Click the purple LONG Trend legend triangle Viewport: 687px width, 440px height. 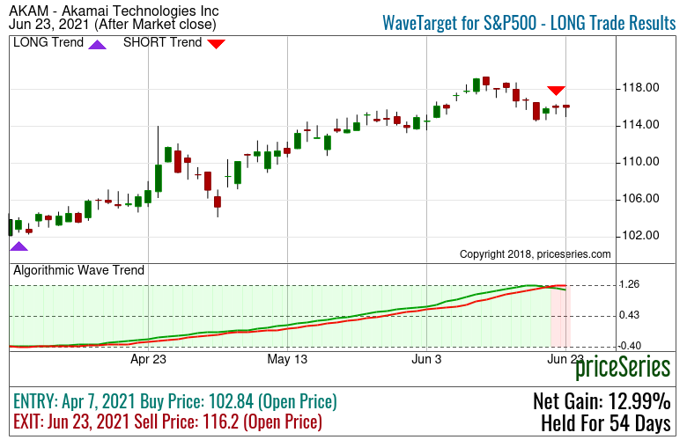click(97, 44)
